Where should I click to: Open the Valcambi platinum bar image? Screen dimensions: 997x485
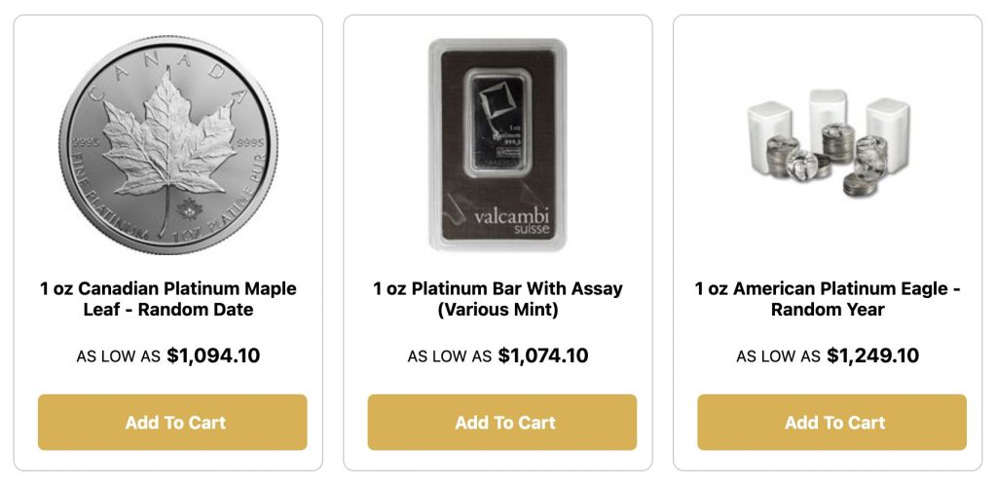(x=498, y=144)
